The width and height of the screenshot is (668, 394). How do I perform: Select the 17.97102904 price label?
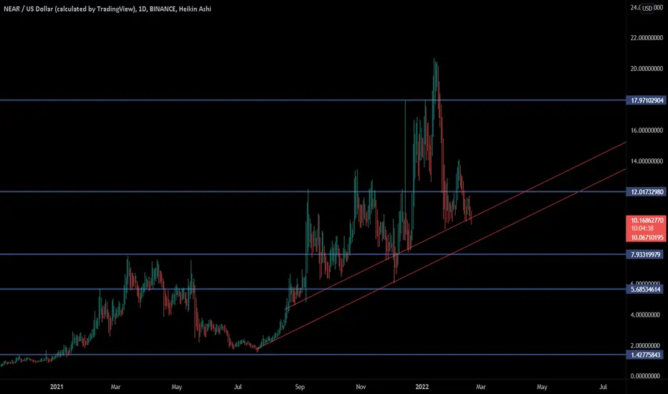click(646, 100)
